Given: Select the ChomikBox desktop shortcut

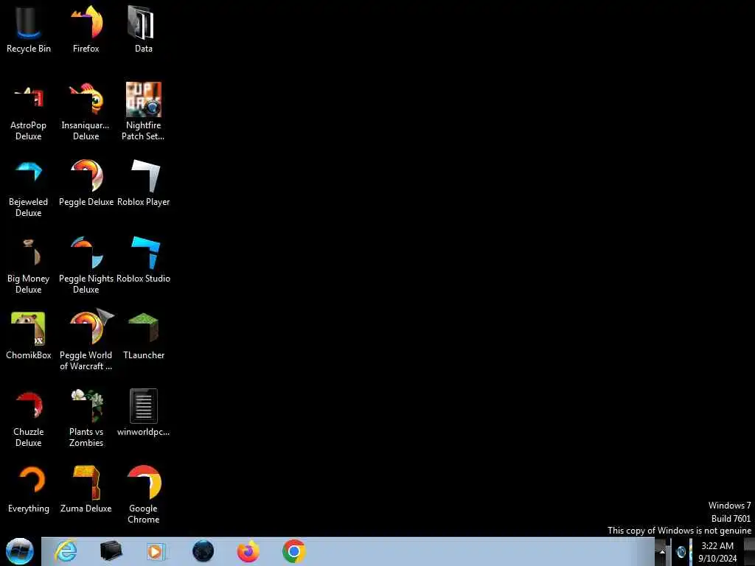Looking at the screenshot, I should 29,336.
